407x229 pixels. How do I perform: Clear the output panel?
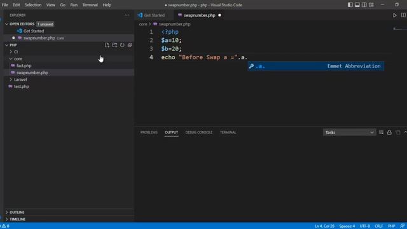coord(381,132)
